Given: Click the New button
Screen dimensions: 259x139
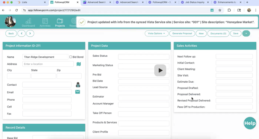Looking at the screenshot, I should coord(201,33).
